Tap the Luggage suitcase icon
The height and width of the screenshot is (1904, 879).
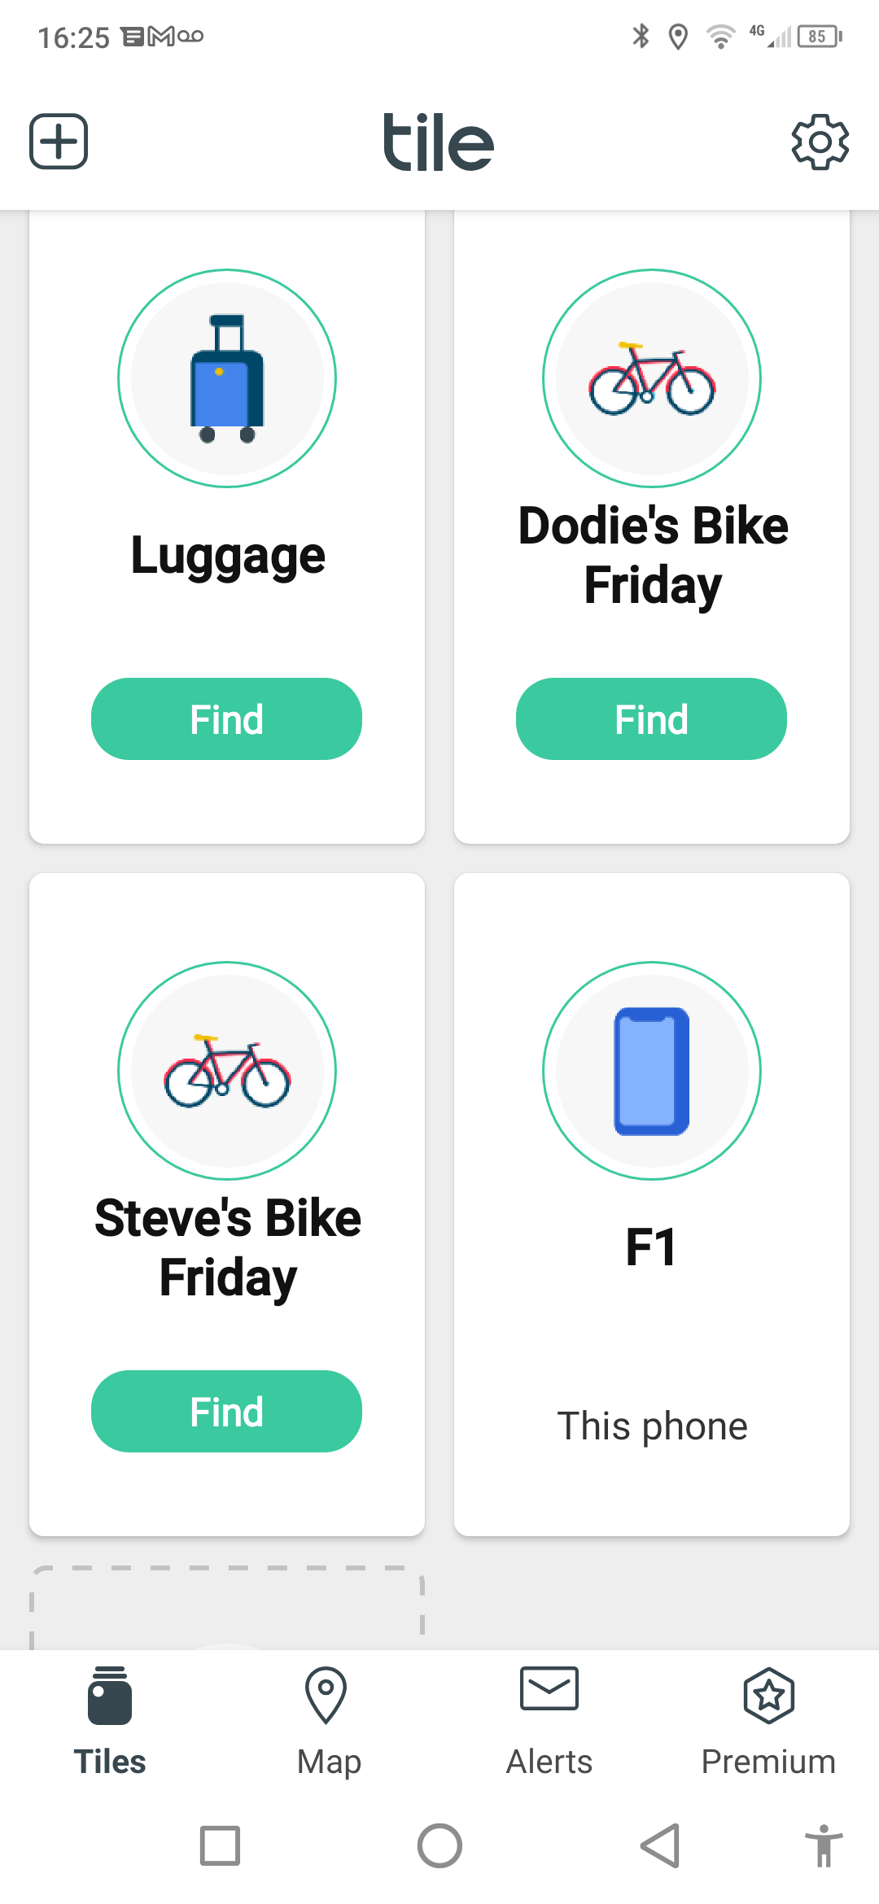click(x=227, y=378)
